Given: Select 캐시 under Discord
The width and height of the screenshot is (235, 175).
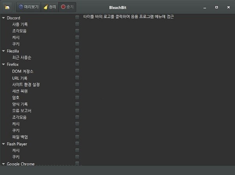Looking at the screenshot, I should (x=16, y=38).
